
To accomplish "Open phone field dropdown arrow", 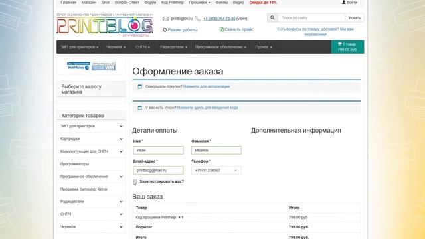I will pyautogui.click(x=236, y=171).
